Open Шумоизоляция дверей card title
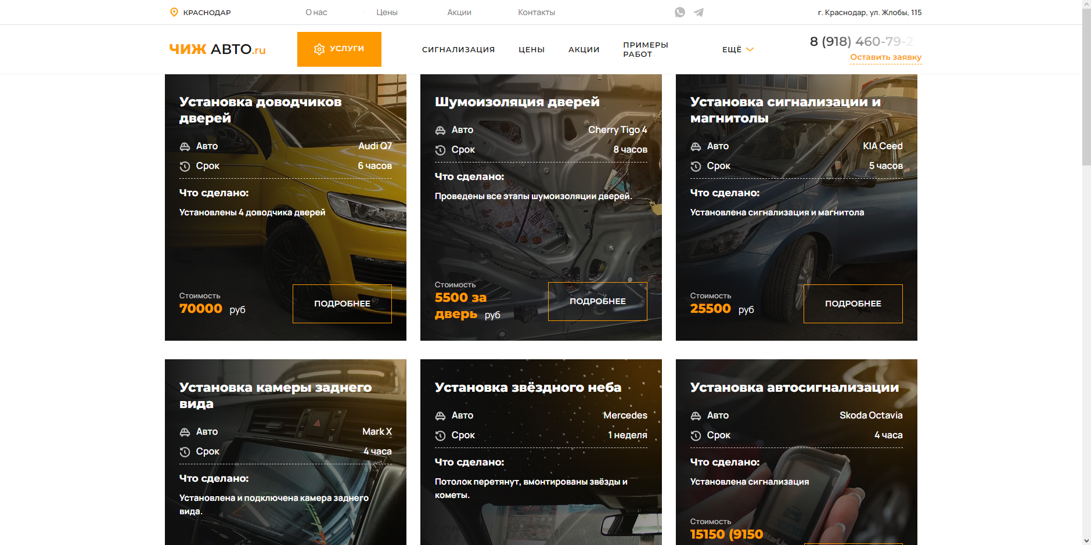Viewport: 1091px width, 545px height. click(517, 102)
